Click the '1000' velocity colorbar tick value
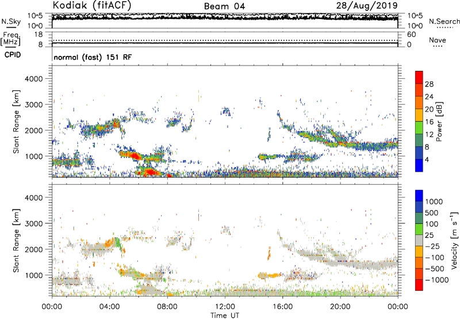The height and width of the screenshot is (319, 460). (434, 202)
